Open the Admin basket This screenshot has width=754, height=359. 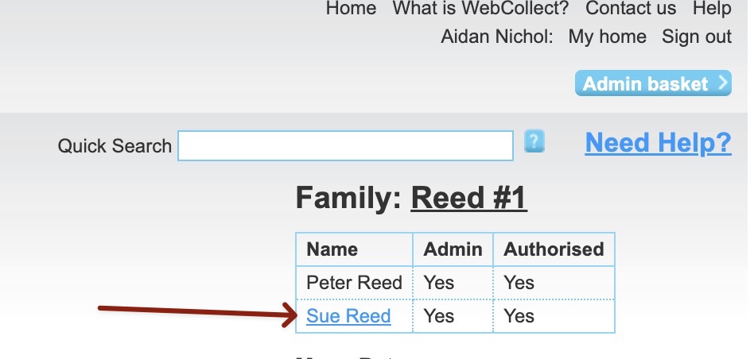point(652,83)
